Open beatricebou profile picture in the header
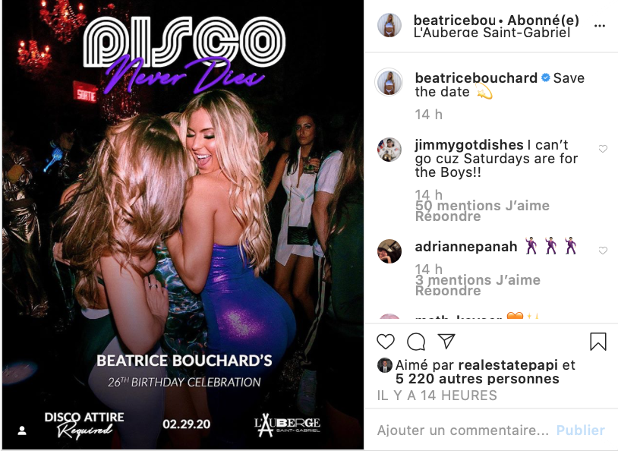This screenshot has height=451, width=618. pyautogui.click(x=389, y=25)
